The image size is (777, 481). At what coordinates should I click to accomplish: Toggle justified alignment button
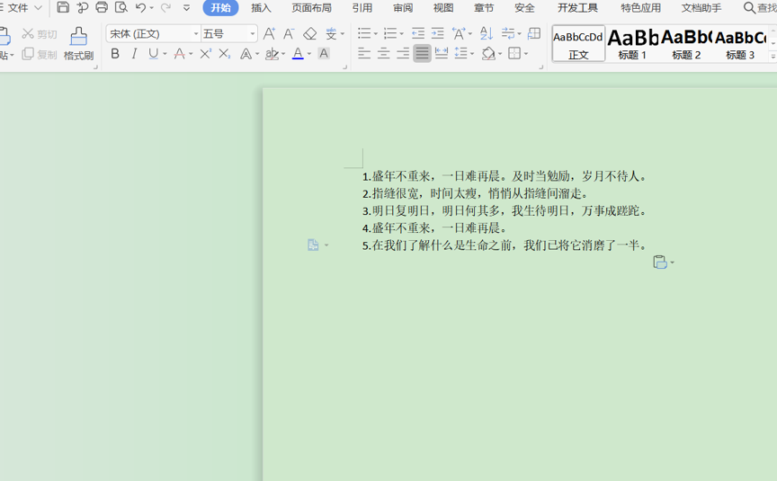click(x=422, y=53)
